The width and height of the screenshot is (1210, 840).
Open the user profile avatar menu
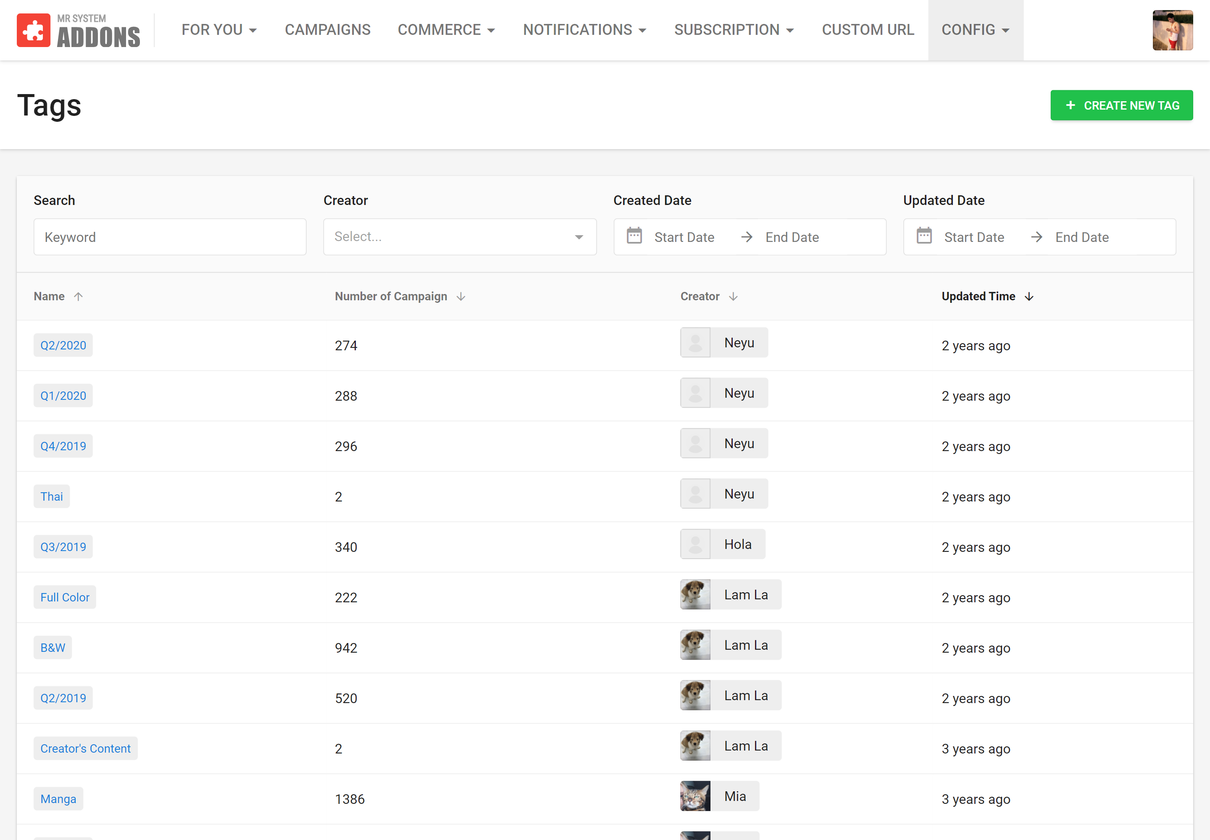click(x=1172, y=31)
